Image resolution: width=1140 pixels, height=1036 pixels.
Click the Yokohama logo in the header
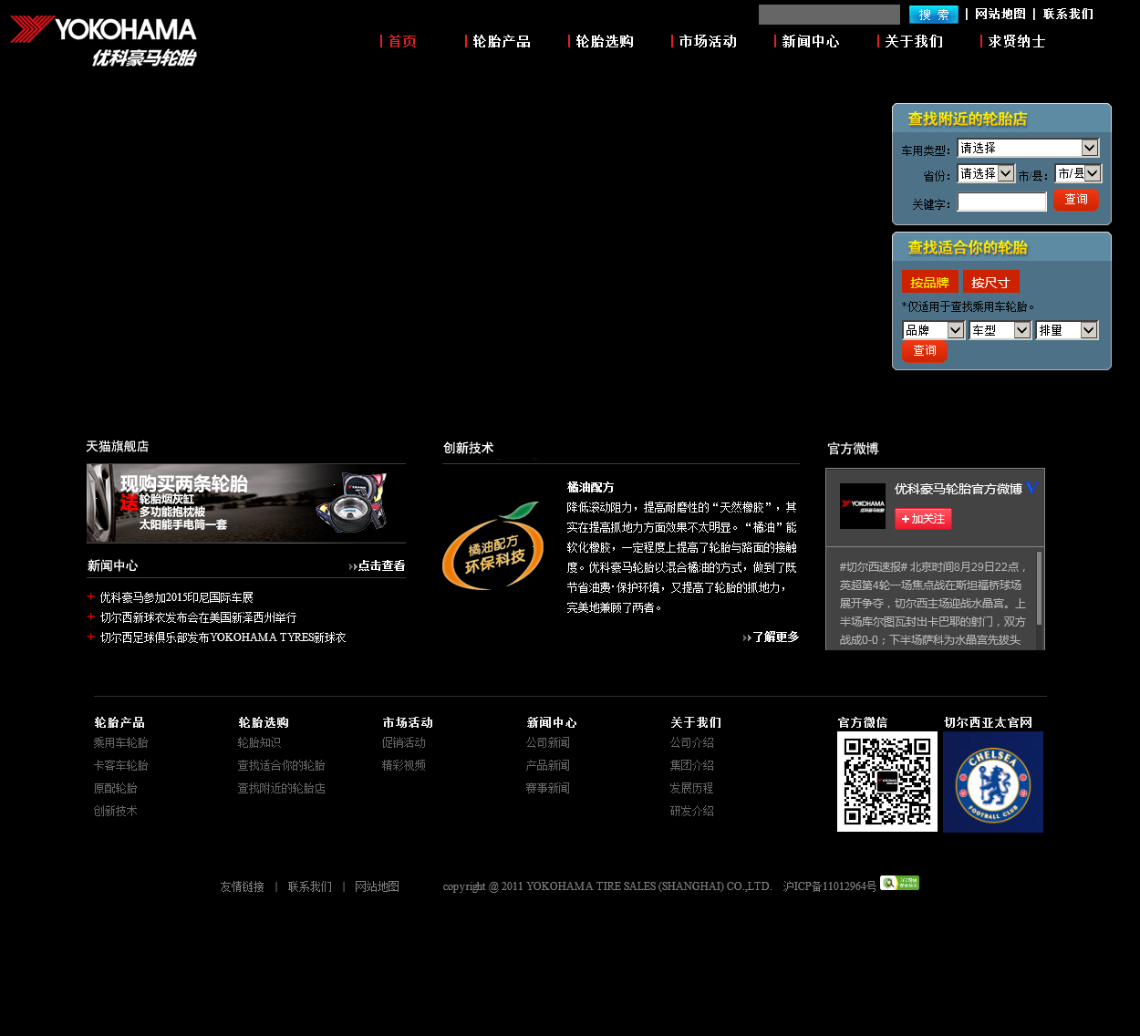[103, 41]
